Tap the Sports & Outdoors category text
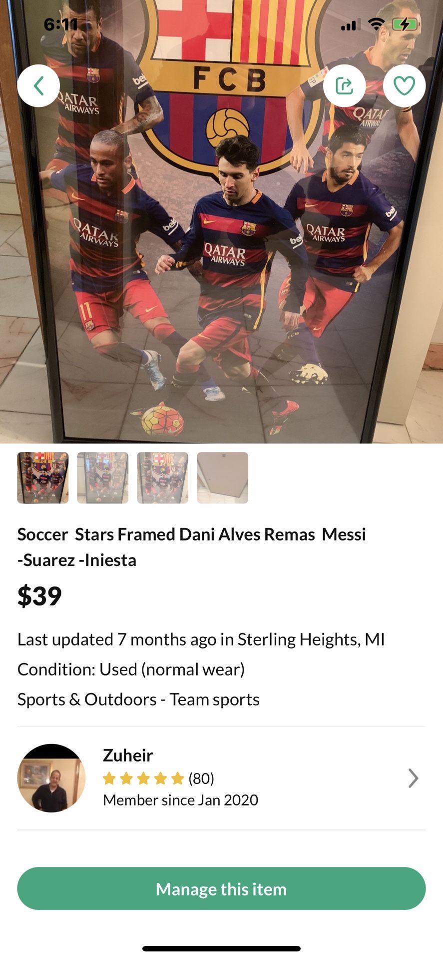 (x=138, y=699)
